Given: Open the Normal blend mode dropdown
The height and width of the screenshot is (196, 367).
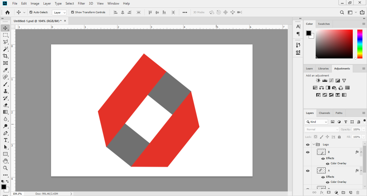Looking at the screenshot, I should click(x=322, y=129).
